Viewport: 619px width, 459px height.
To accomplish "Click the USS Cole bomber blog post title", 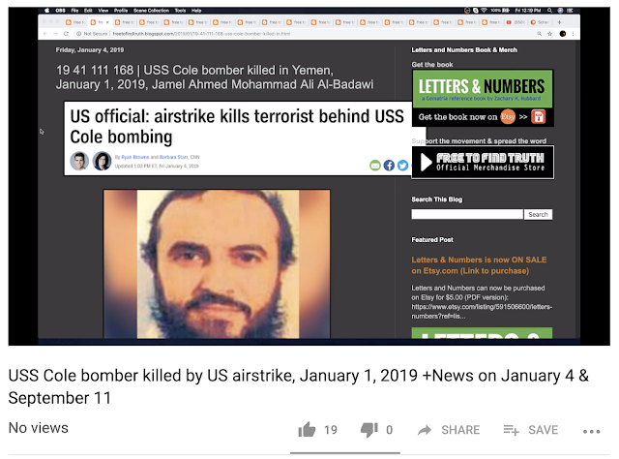I will click(x=215, y=77).
